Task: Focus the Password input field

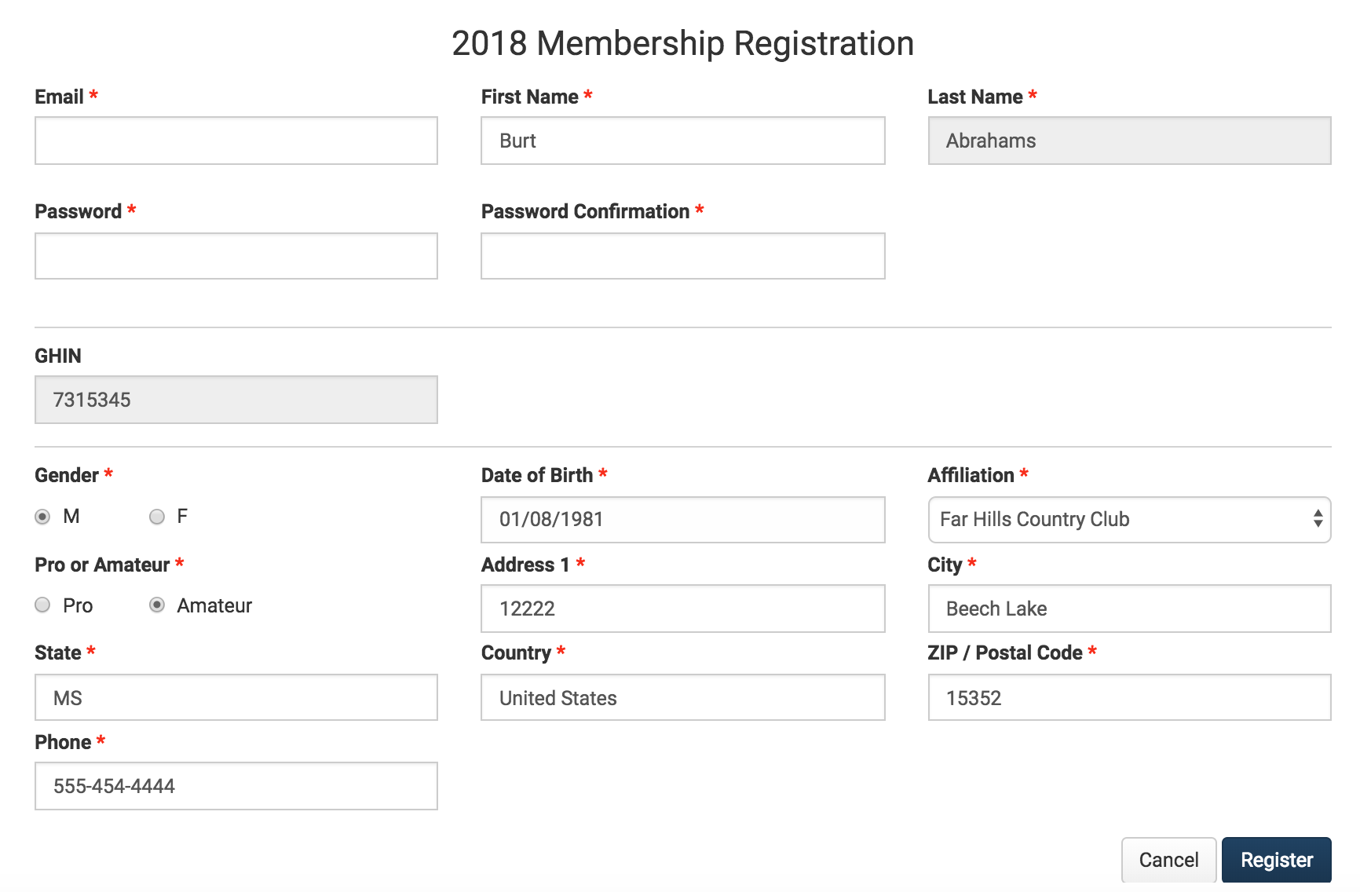Action: tap(236, 256)
